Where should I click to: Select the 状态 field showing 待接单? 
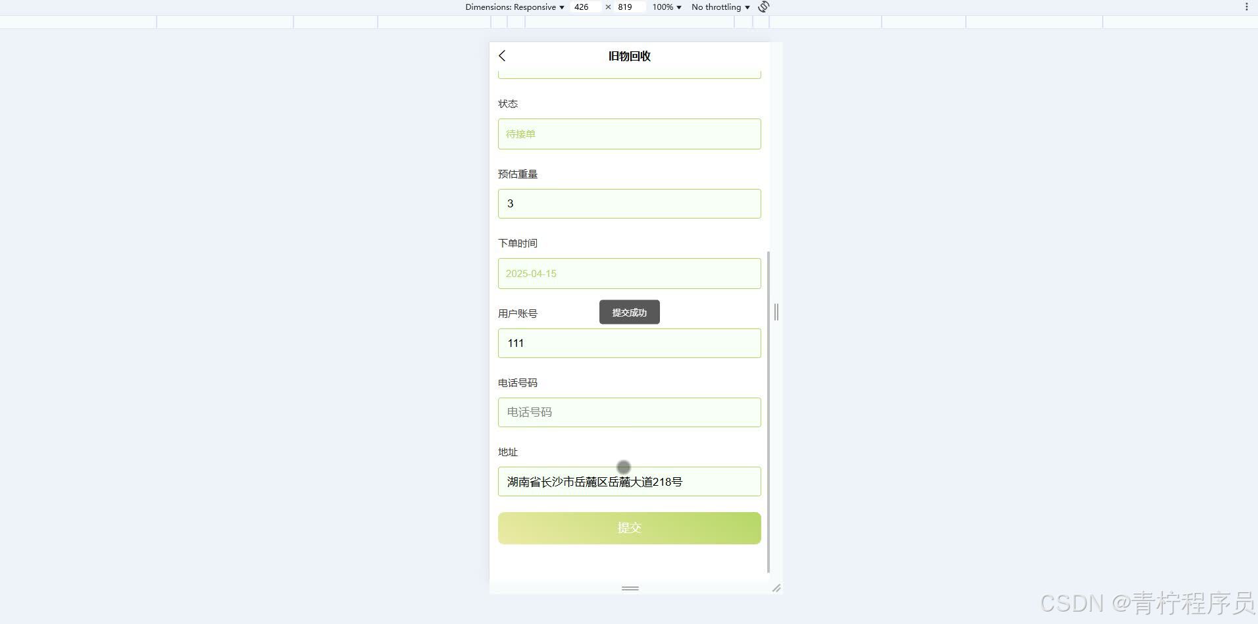coord(629,134)
